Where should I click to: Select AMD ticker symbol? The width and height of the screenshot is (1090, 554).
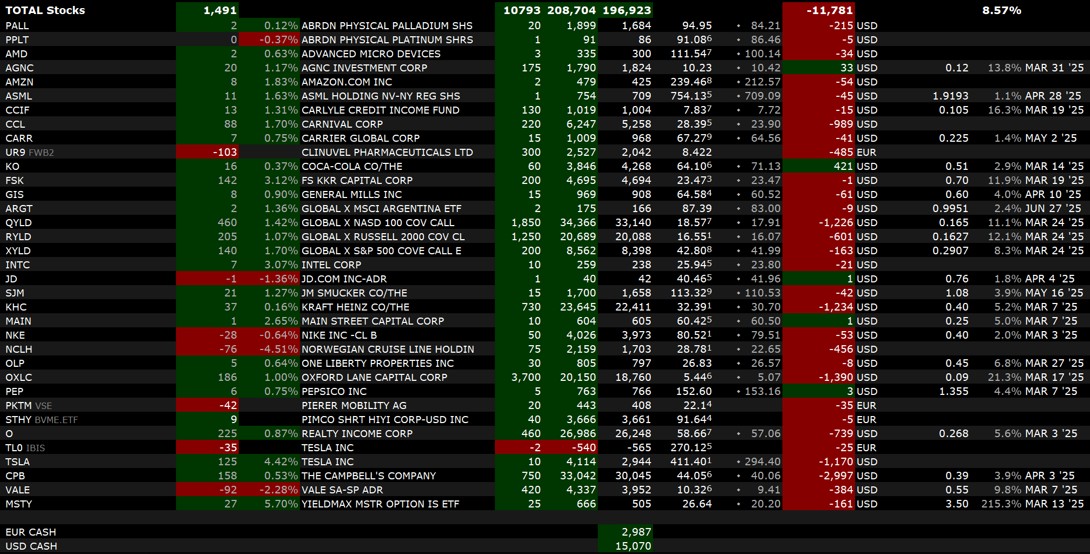16,54
